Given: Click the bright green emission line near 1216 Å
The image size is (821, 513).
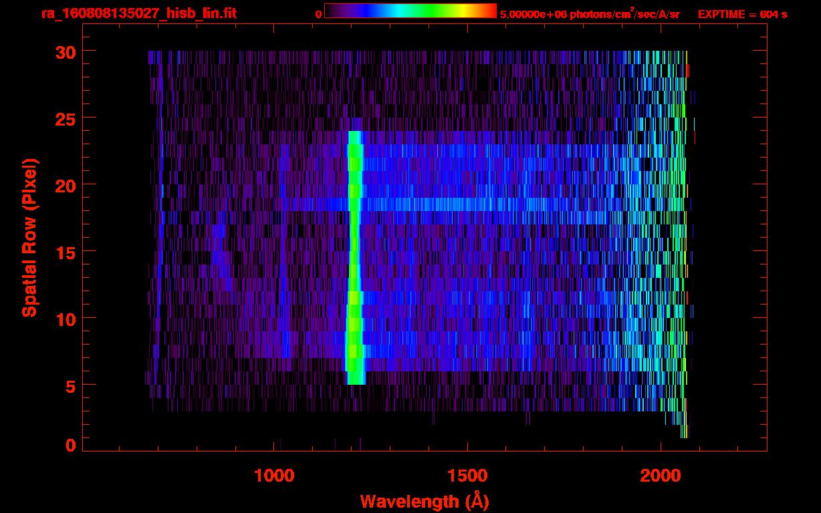Looking at the screenshot, I should 354,257.
